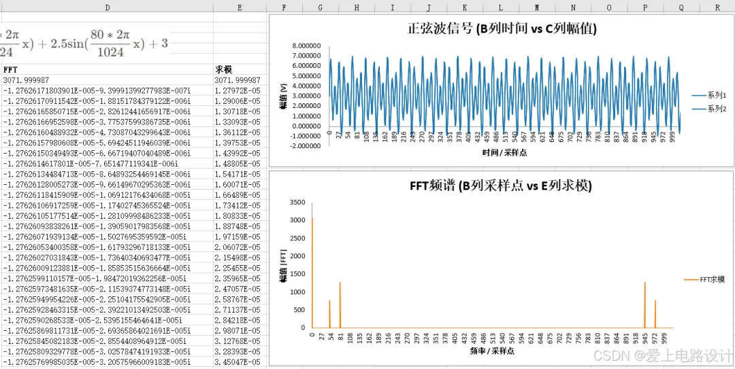The width and height of the screenshot is (735, 369).
Task: Click the '幅值 |FFT|' vertical axis title
Action: 283,267
